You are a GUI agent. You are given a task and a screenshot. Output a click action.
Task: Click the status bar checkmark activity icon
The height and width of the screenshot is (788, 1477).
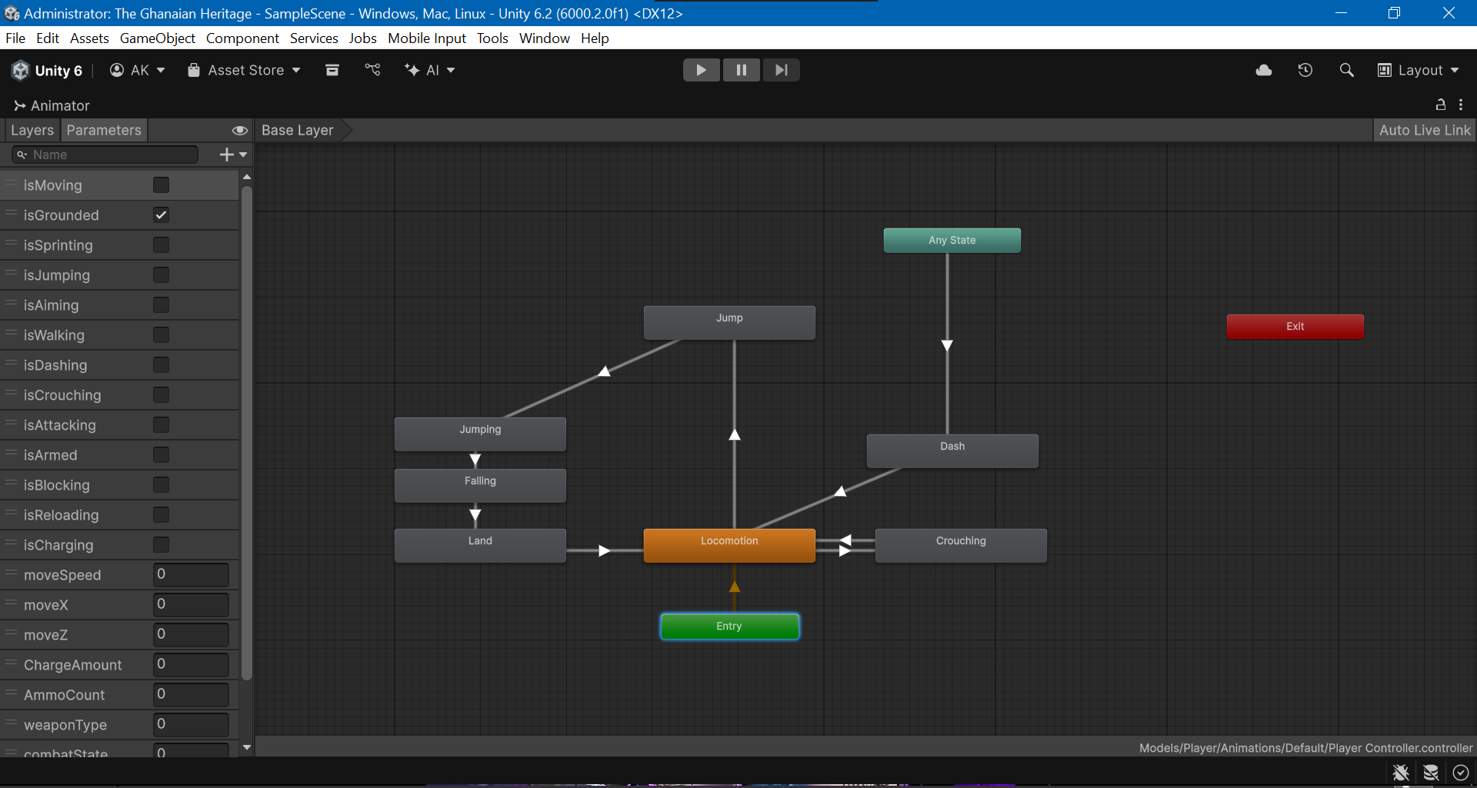[x=1461, y=773]
